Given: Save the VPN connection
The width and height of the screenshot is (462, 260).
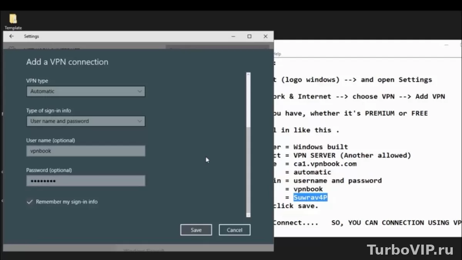Looking at the screenshot, I should coord(196,230).
